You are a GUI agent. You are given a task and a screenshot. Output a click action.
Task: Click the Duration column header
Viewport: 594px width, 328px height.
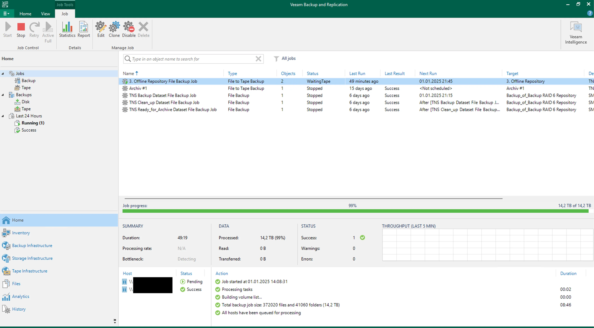click(568, 274)
